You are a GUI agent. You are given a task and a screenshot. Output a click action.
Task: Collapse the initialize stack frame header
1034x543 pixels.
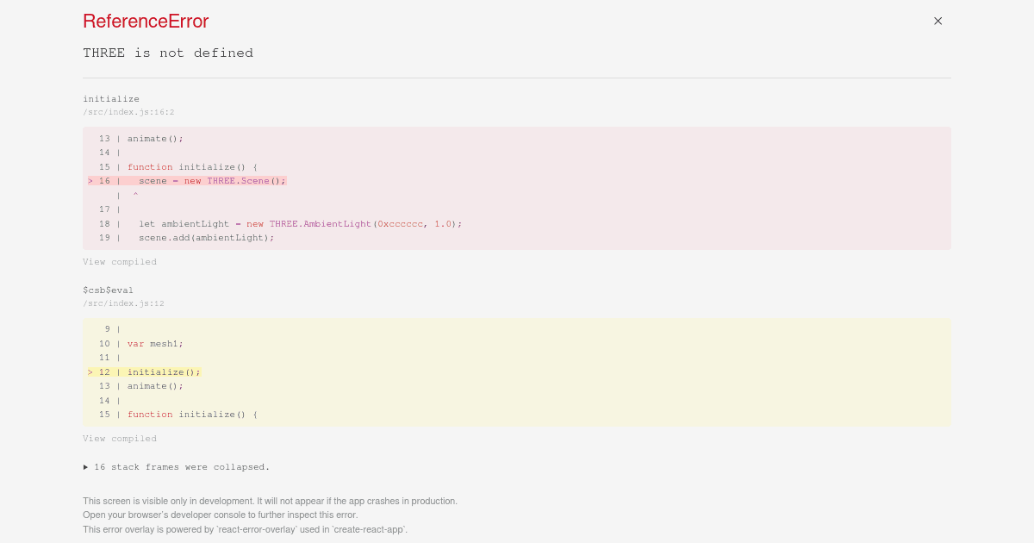111,98
